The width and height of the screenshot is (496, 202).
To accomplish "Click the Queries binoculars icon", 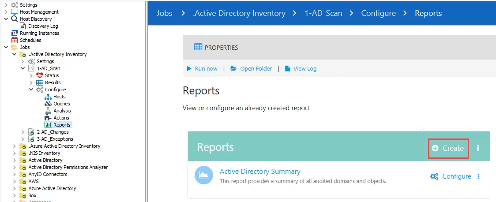I will [x=48, y=104].
